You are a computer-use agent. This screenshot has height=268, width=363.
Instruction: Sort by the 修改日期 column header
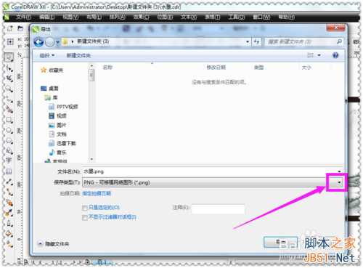pyautogui.click(x=216, y=68)
